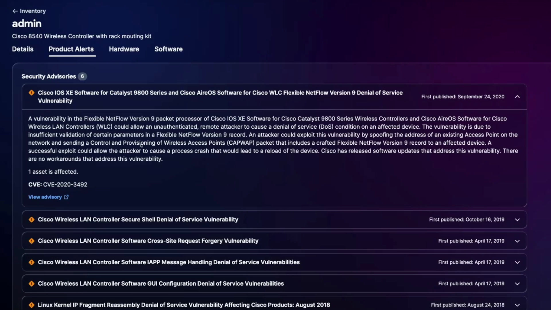The width and height of the screenshot is (551, 310).
Task: Click 'First published: September 24, 2020' date
Action: click(463, 97)
